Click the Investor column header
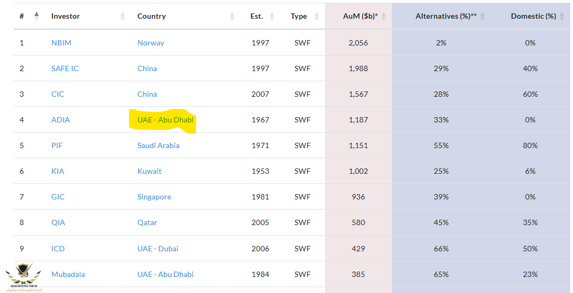Screen dimensions: 573x293 65,16
